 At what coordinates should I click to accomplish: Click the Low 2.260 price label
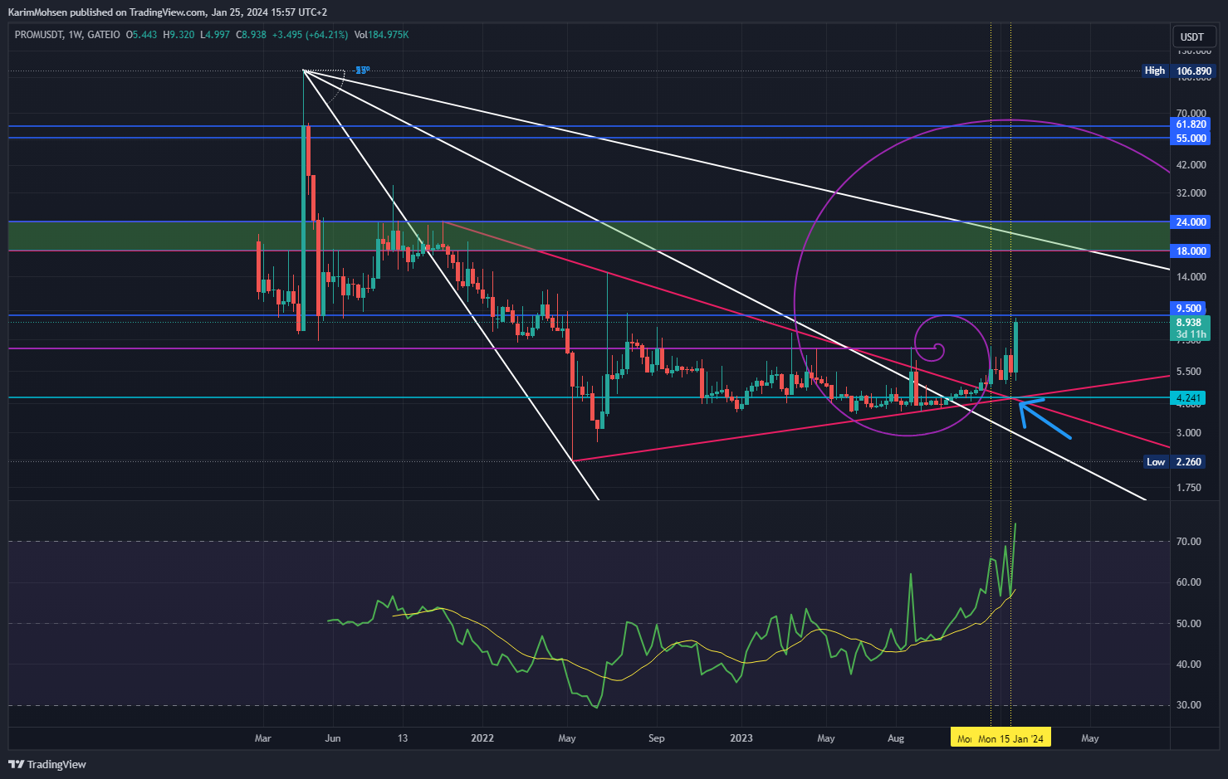click(x=1175, y=462)
